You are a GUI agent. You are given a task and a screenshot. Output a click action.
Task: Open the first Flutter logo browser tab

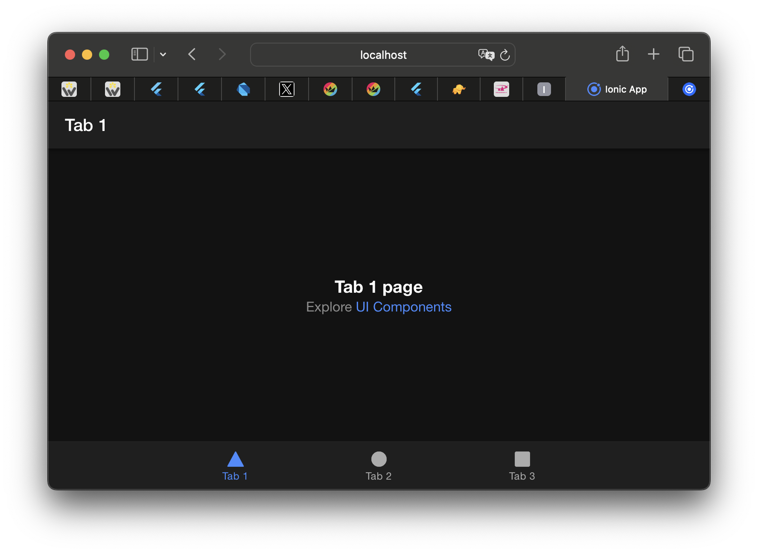coord(156,89)
